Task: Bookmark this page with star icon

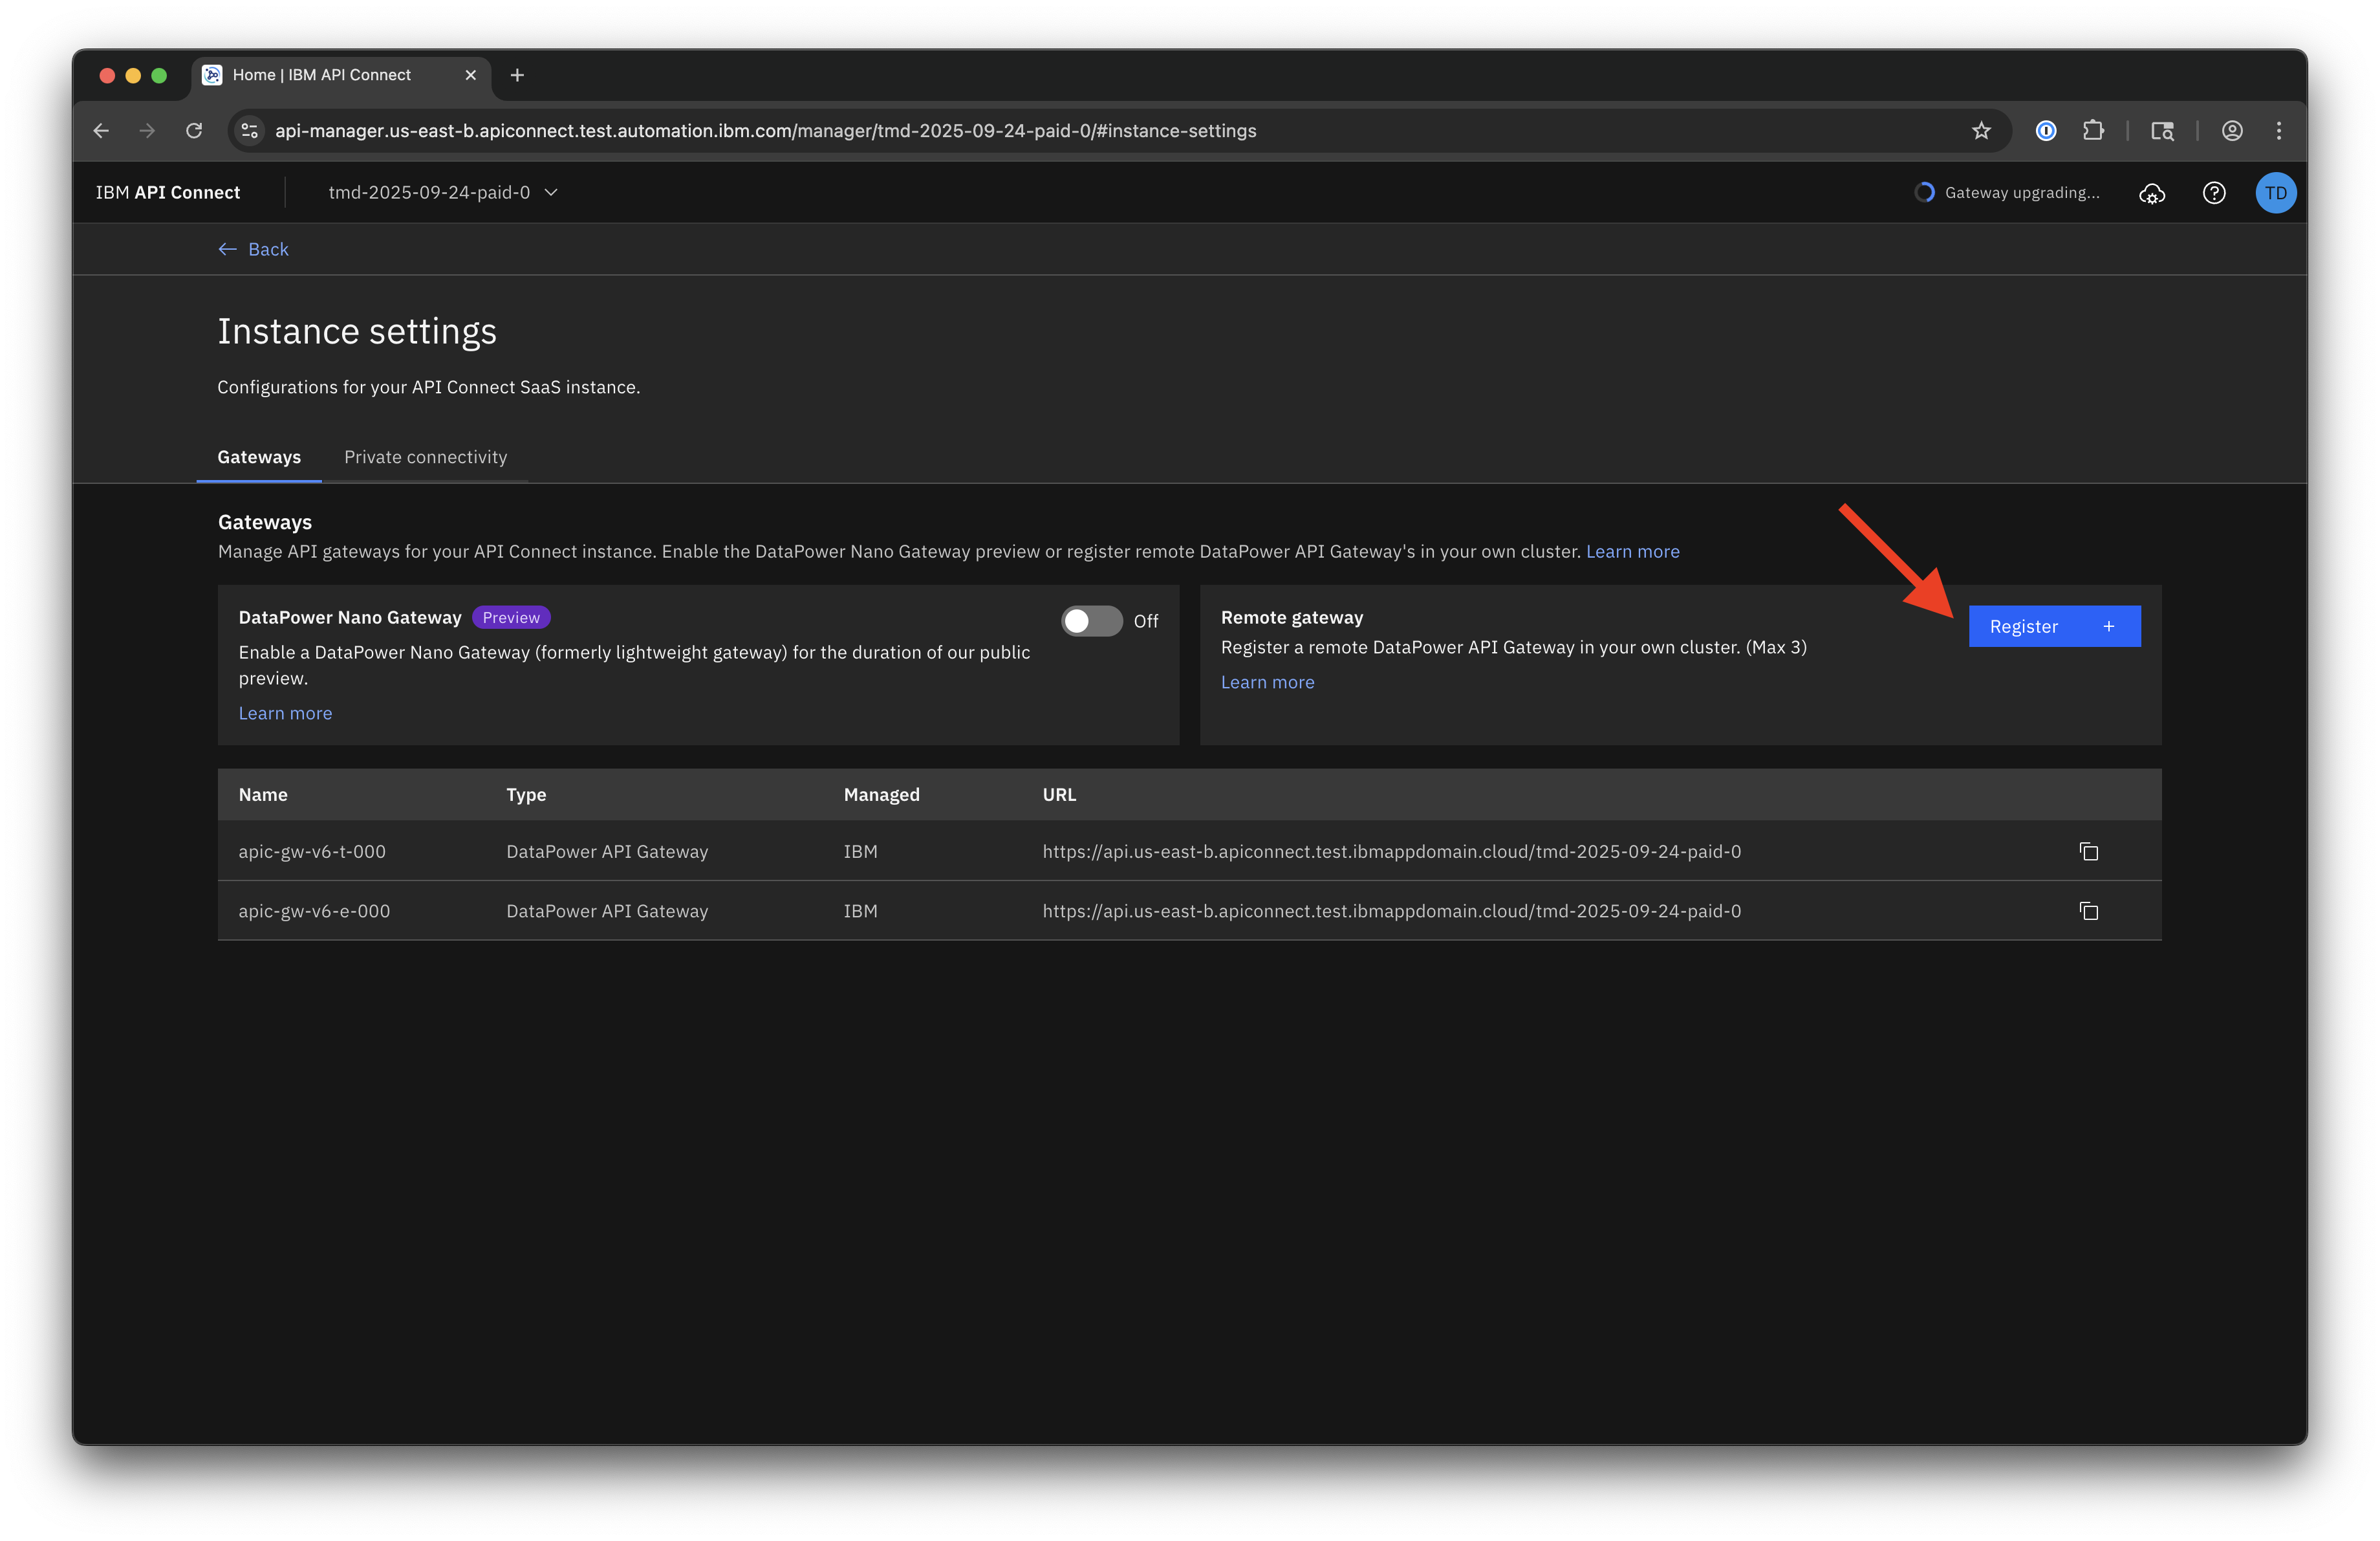Action: (x=1980, y=131)
